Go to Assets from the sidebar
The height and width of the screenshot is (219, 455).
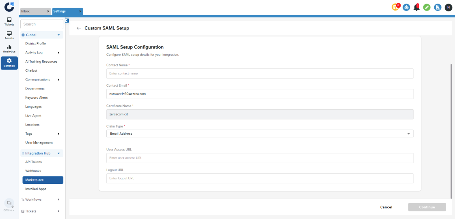pos(9,35)
